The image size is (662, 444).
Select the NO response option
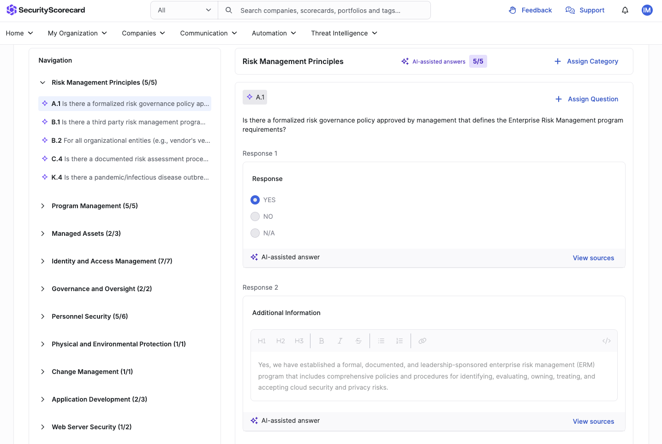pyautogui.click(x=255, y=216)
